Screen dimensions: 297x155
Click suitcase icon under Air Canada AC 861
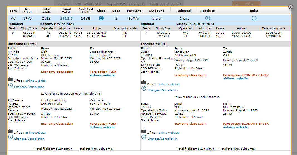[10, 131]
